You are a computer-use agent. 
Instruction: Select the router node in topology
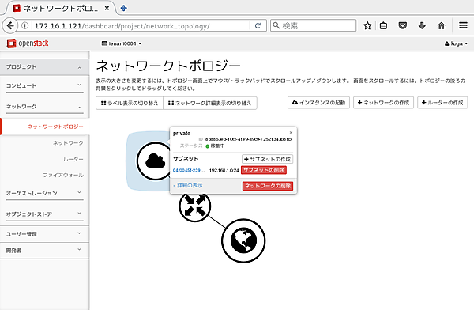tap(194, 206)
